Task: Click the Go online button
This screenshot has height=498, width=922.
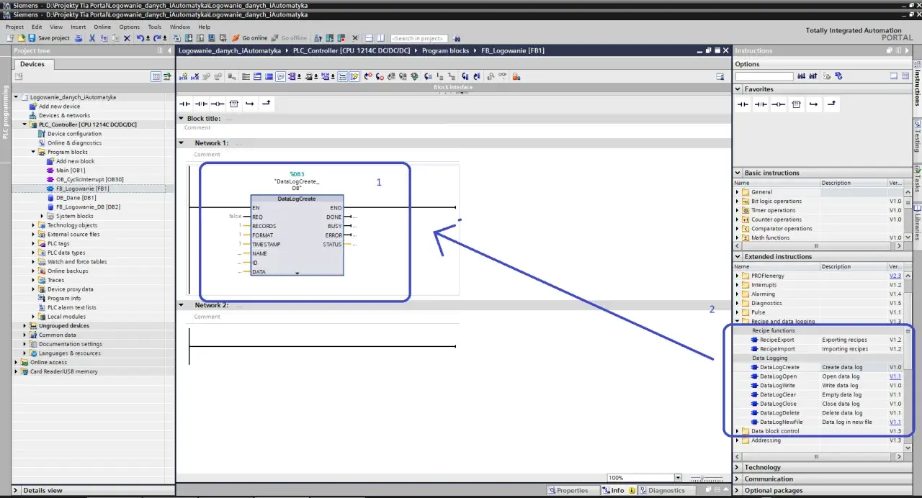Action: (249, 37)
